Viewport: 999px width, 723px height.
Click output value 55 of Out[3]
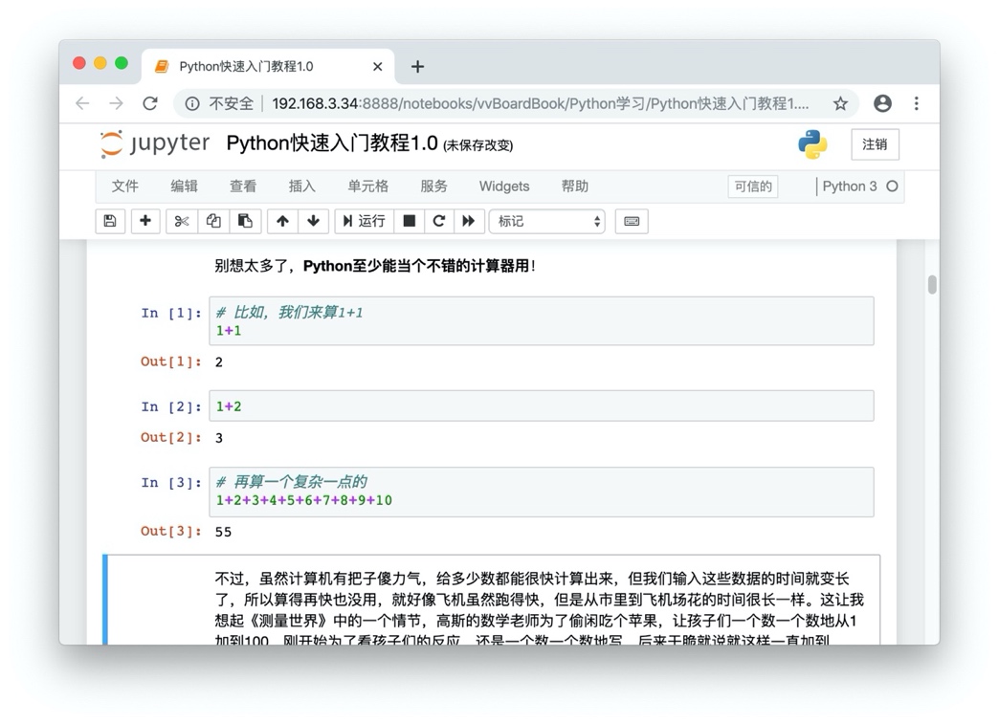click(223, 532)
